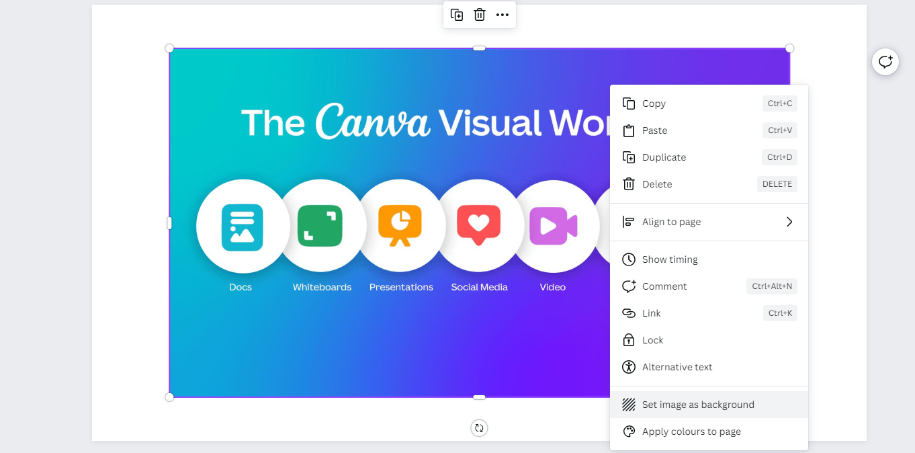Choose Apply colours to page
Screen dimensions: 915x453
709,431
